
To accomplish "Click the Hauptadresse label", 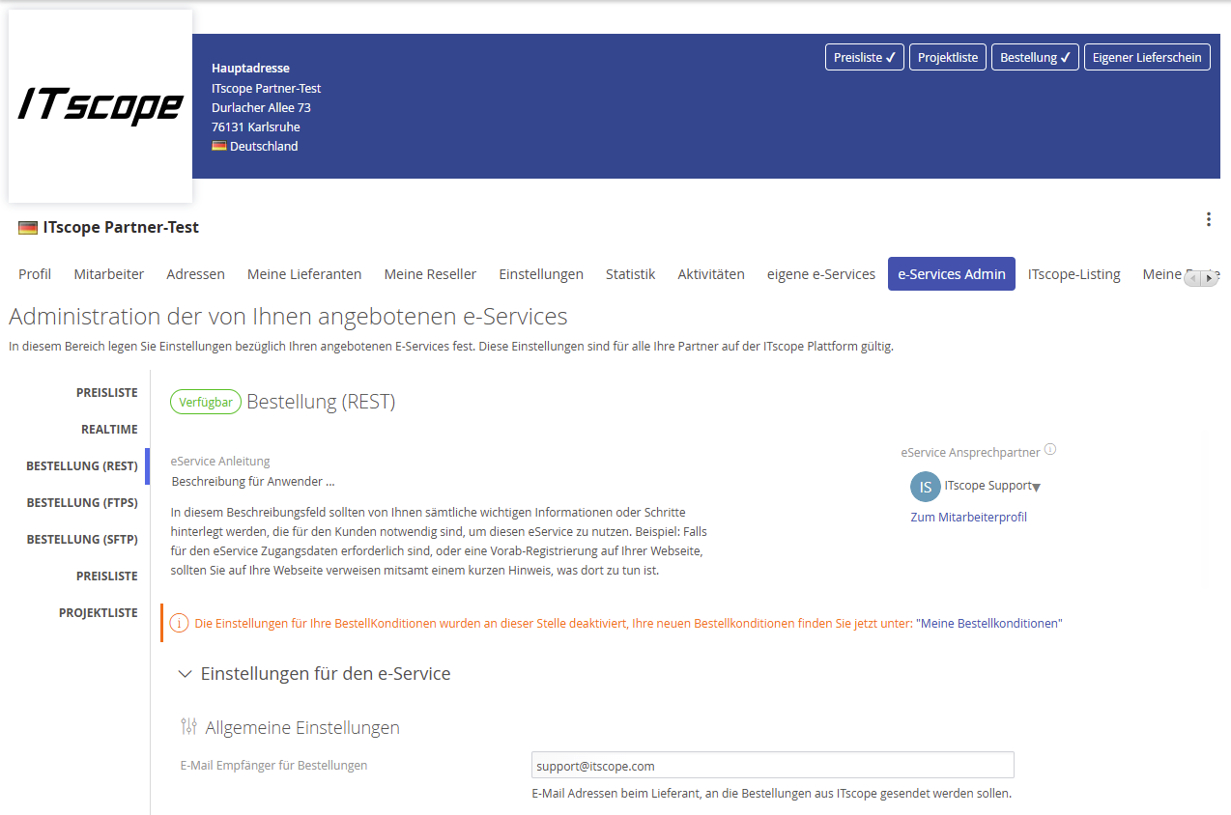I will pos(250,69).
